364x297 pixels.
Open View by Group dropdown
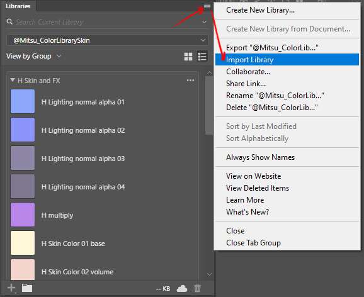(x=33, y=56)
